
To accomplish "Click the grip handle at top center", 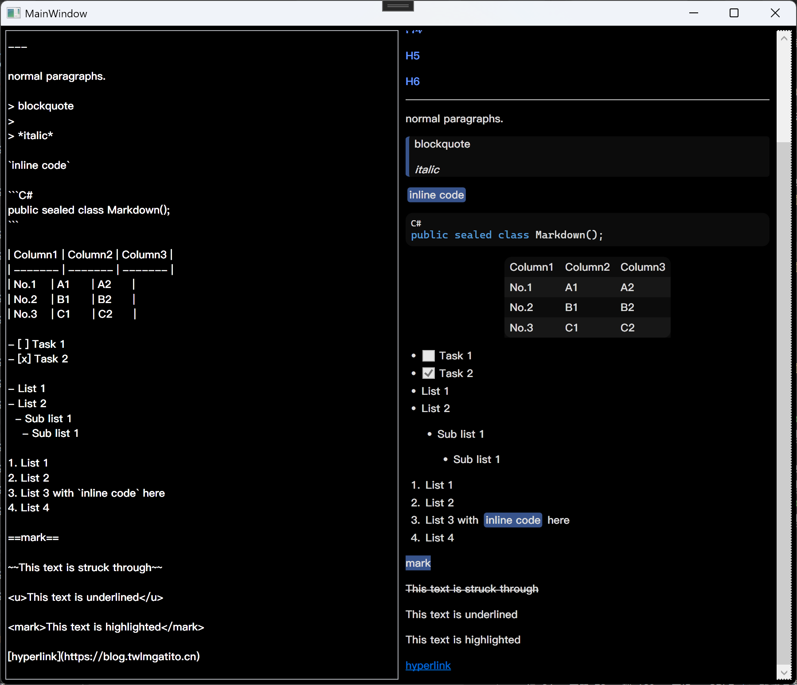I will [398, 6].
